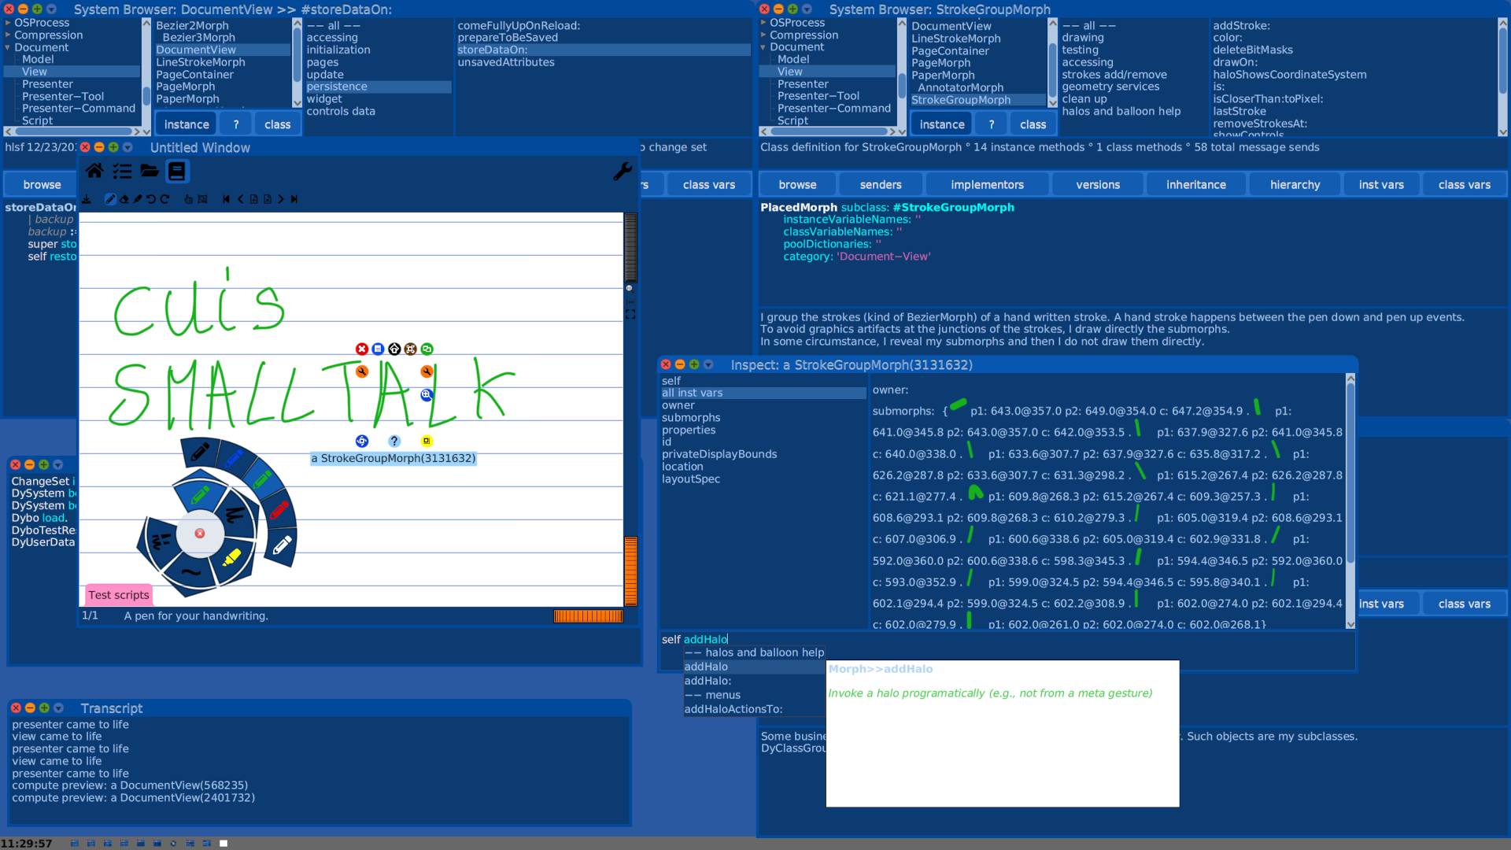Click the light-blue question mark halo handle

(394, 442)
